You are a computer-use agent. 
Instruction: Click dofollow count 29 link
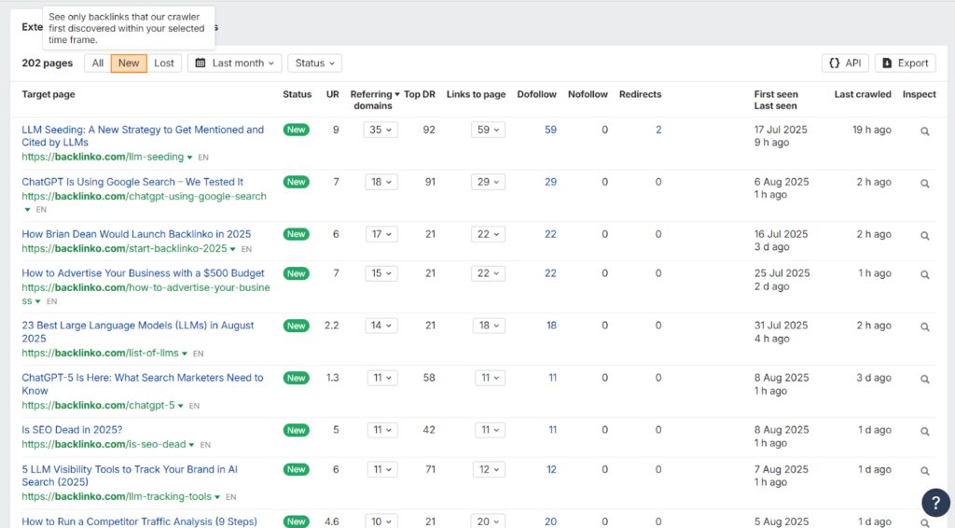[x=550, y=182]
